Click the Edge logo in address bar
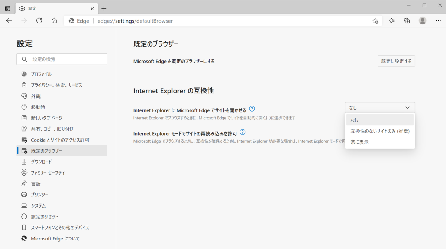This screenshot has width=446, height=249. pos(72,21)
